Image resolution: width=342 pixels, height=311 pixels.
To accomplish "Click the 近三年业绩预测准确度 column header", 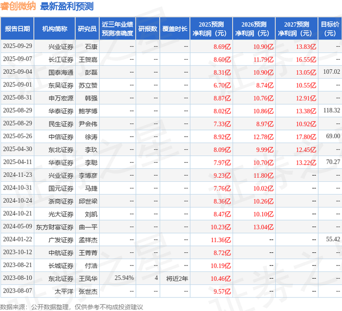I will (x=117, y=29).
